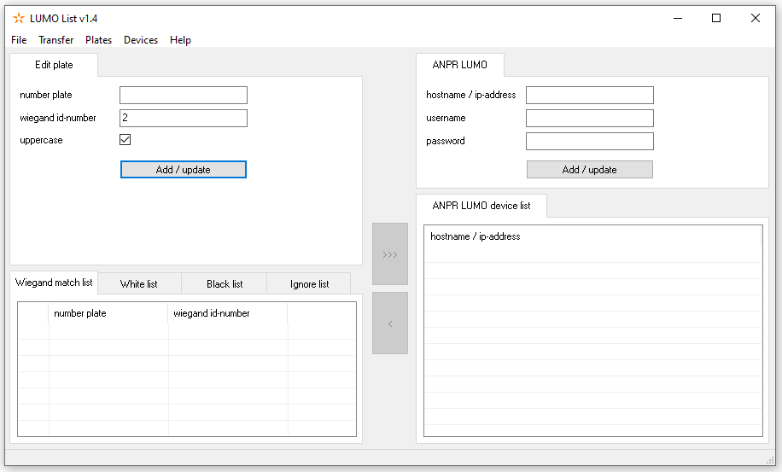Click the resize grip in status bar
Image resolution: width=782 pixels, height=472 pixels.
tap(770, 459)
